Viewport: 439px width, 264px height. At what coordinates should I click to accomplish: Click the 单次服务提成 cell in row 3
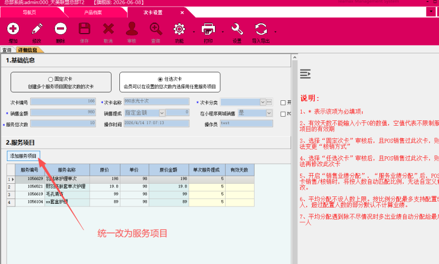[x=207, y=195]
